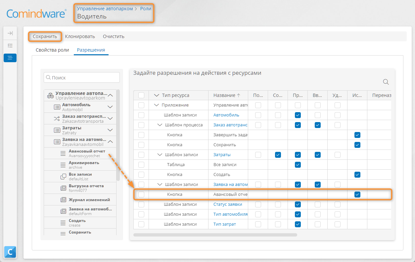Viewport: 415px width, 262px height.
Task: Collapse Управление автопарком tree node
Action: click(111, 96)
